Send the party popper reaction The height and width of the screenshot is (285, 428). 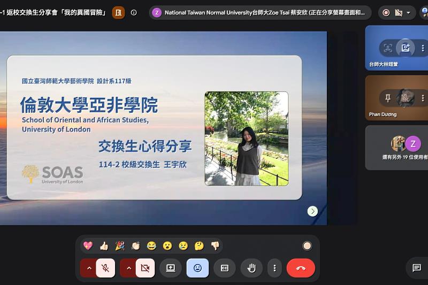(120, 246)
